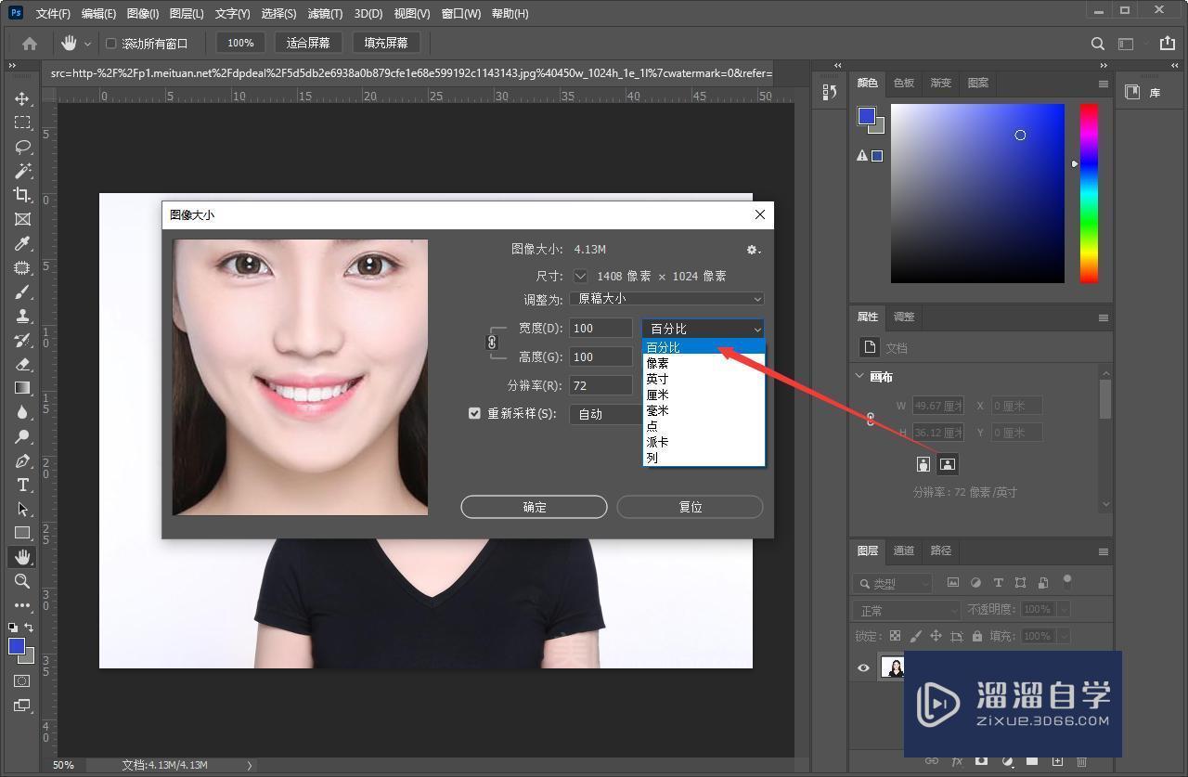Select the Path Selection tool

tap(22, 509)
